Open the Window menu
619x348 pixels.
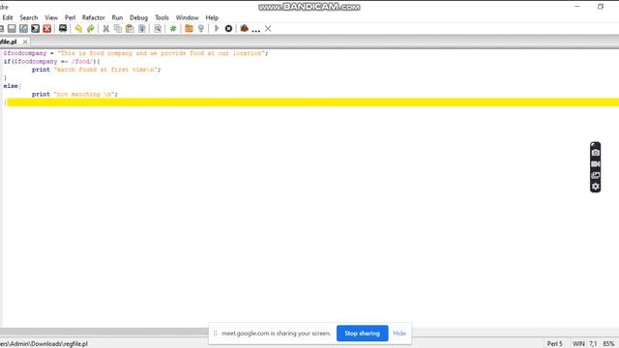(187, 17)
